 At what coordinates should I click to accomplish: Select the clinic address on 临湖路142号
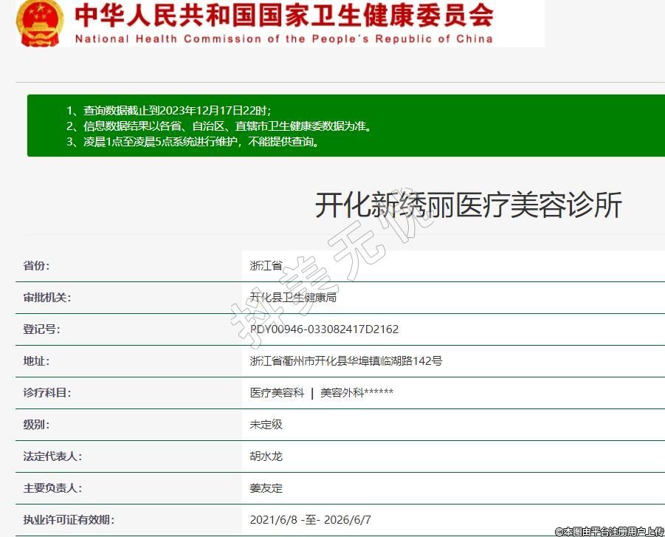click(345, 361)
